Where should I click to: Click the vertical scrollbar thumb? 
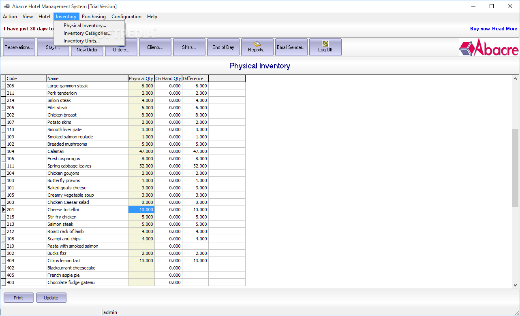(x=516, y=168)
